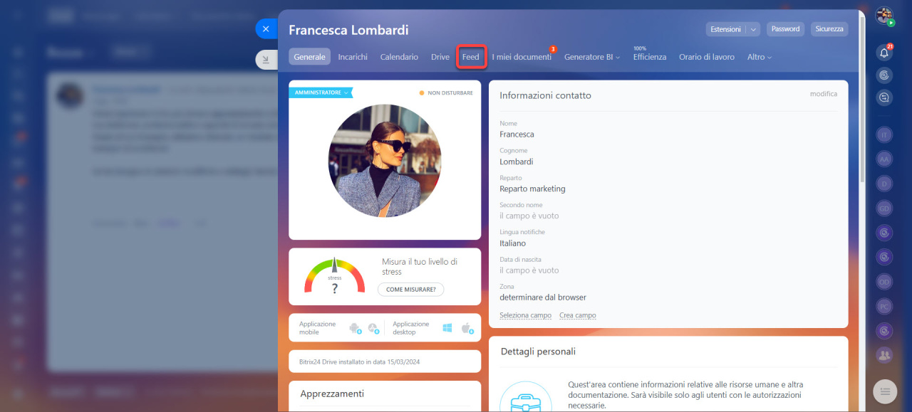Image resolution: width=912 pixels, height=412 pixels.
Task: Expand the Altro tab menu
Action: tap(759, 57)
